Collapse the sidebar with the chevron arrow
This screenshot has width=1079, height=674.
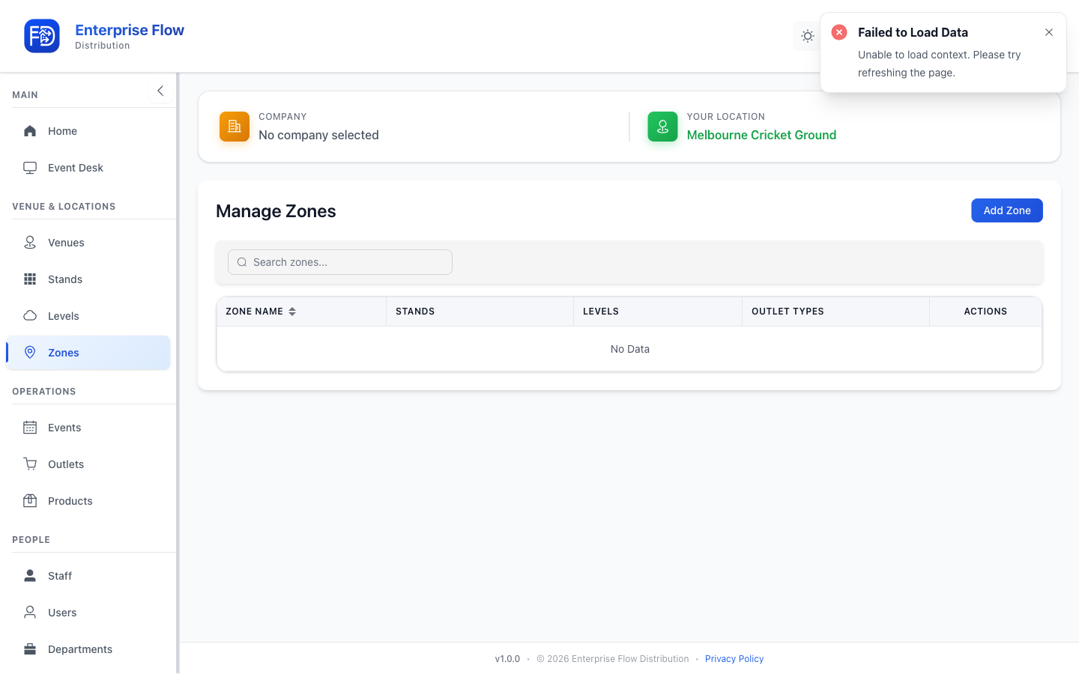[160, 91]
